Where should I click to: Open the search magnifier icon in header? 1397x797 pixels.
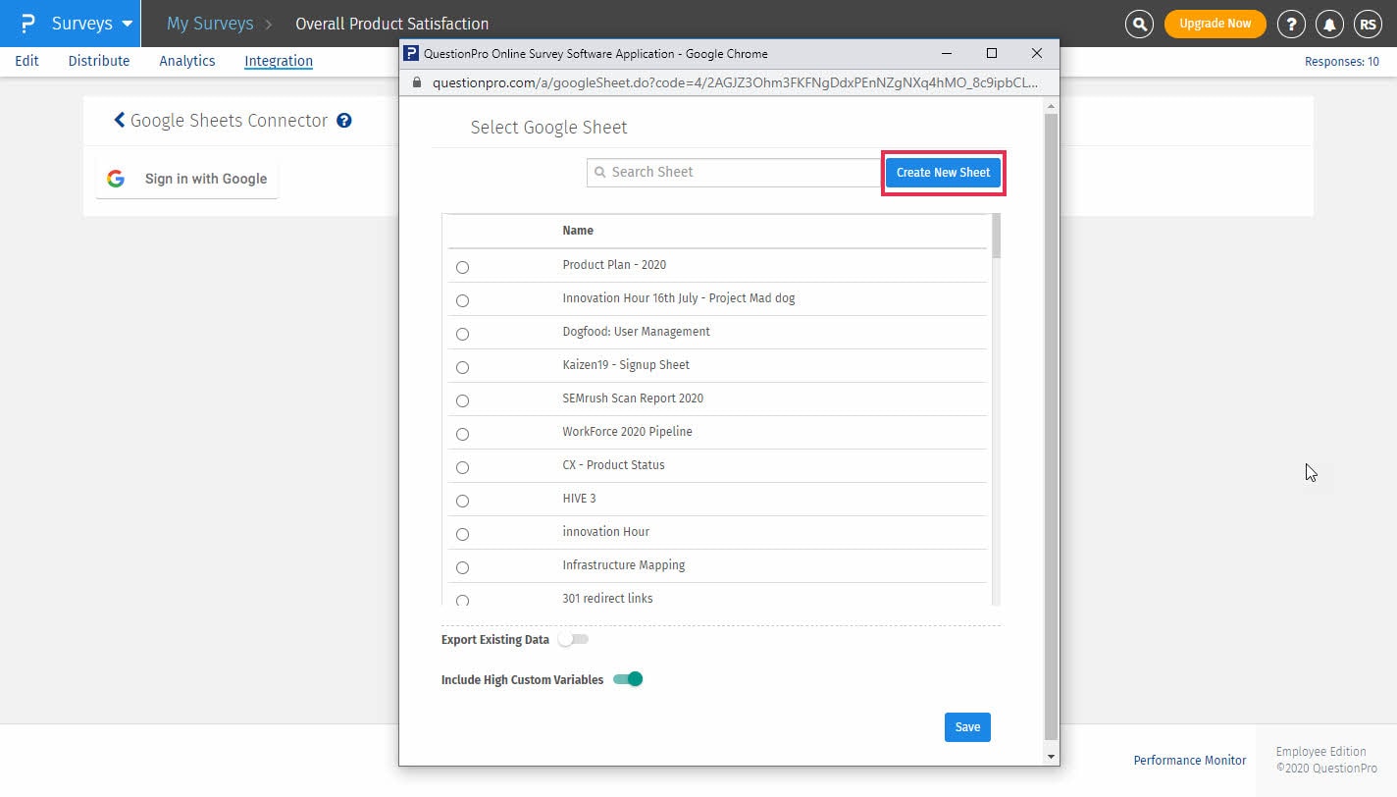(1139, 24)
